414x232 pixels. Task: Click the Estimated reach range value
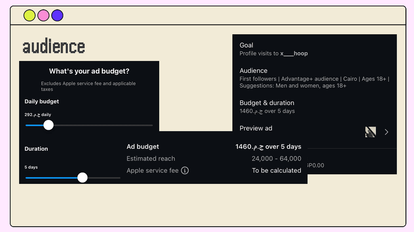pos(276,158)
